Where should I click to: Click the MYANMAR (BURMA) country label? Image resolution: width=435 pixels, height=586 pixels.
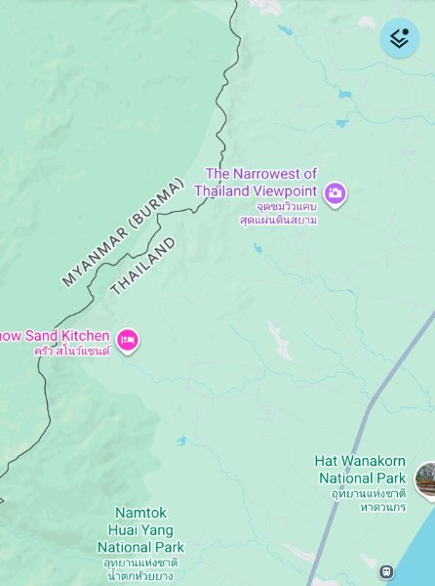click(123, 232)
